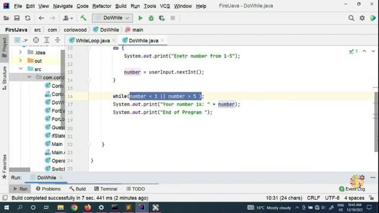Open Search Everywhere magnifier icon
379x213 pixels.
pyautogui.click(x=351, y=18)
